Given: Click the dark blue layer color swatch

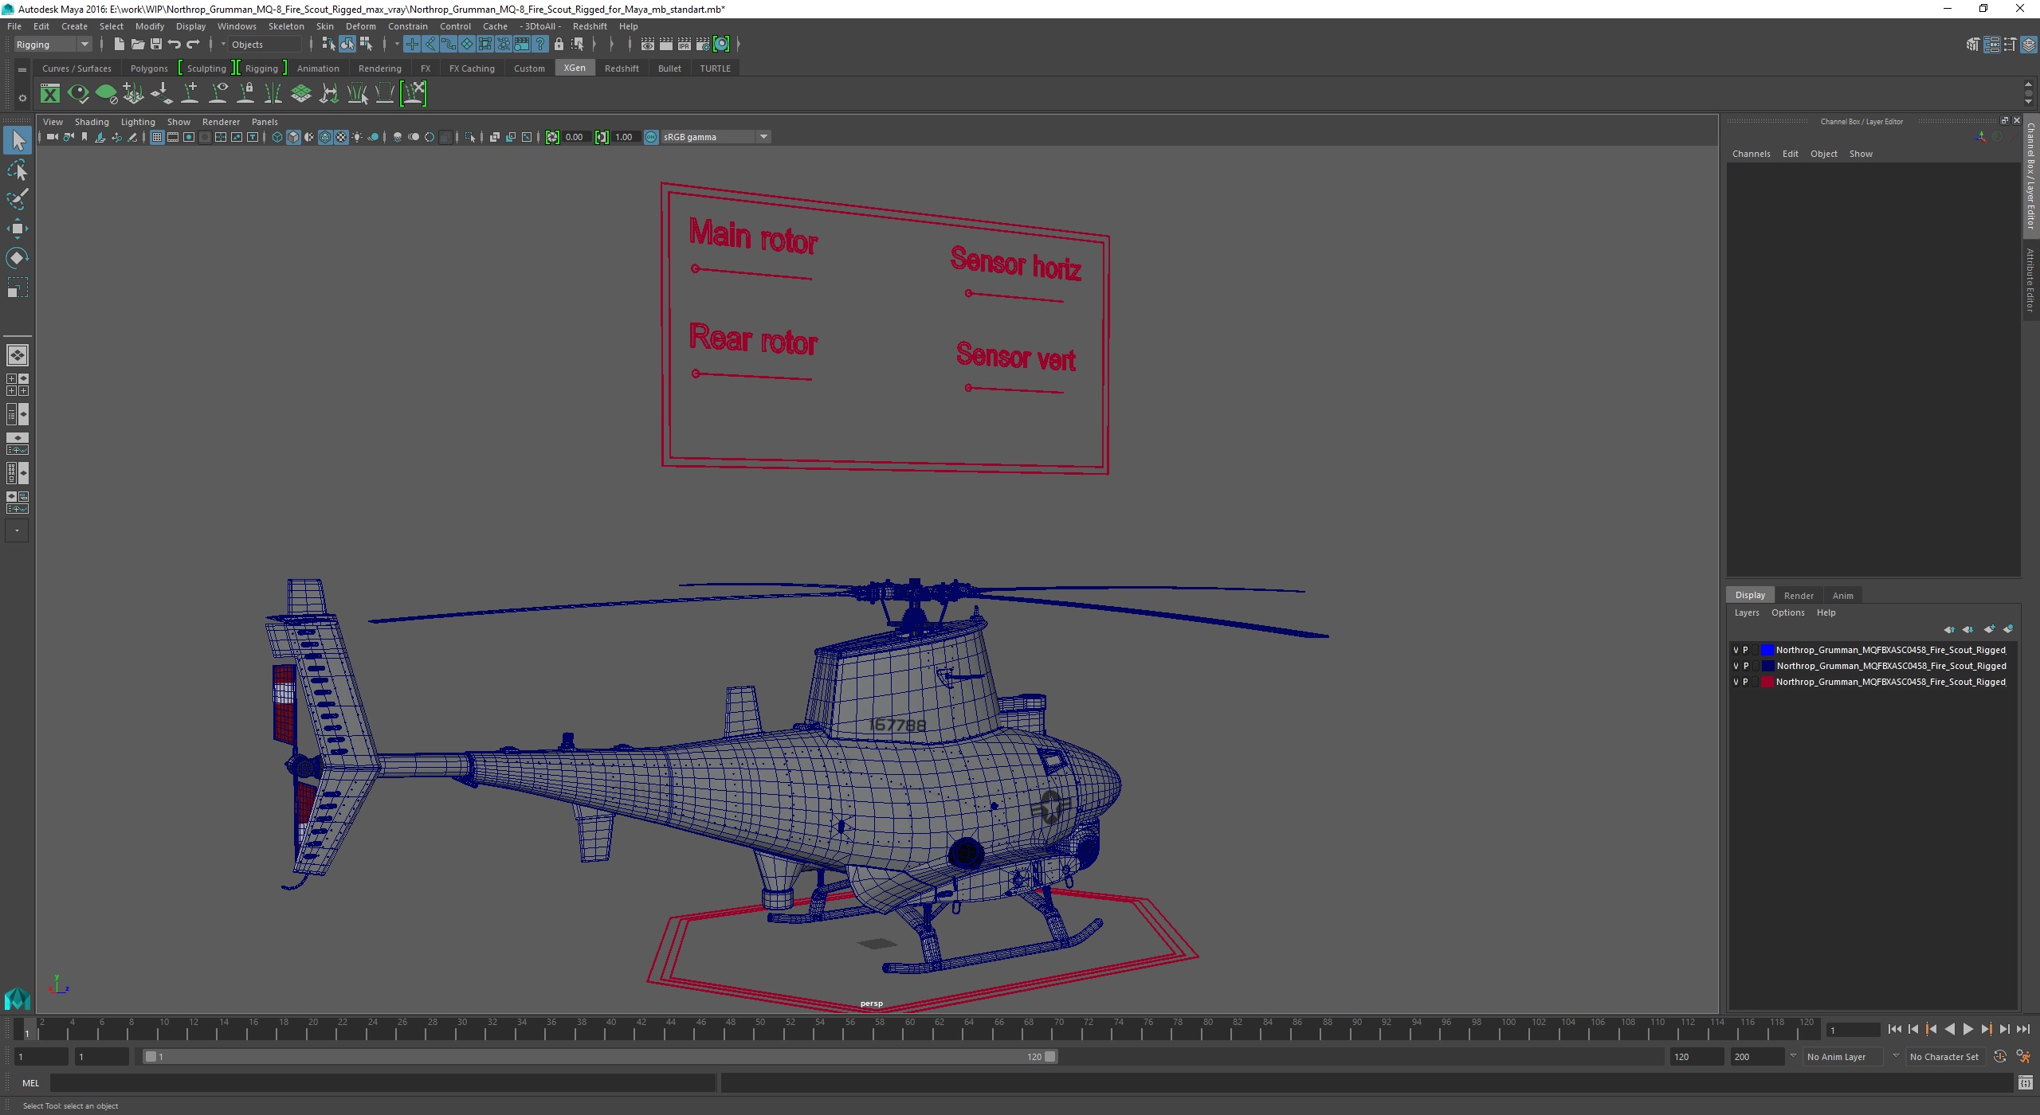Looking at the screenshot, I should tap(1767, 666).
